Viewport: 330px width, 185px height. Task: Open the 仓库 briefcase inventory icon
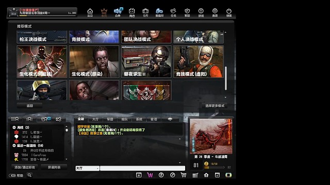[x=145, y=12]
